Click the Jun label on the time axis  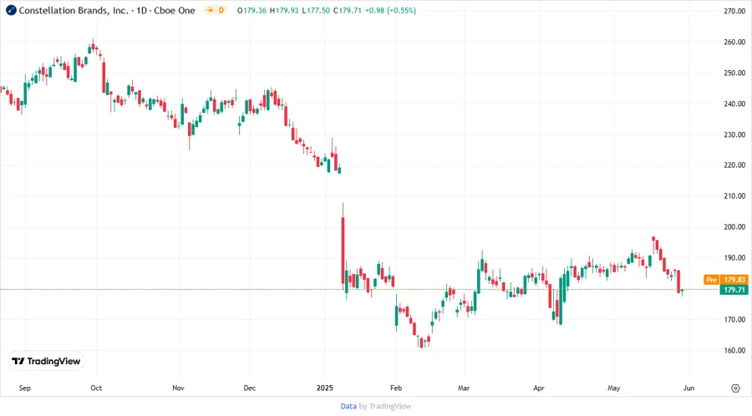point(688,388)
